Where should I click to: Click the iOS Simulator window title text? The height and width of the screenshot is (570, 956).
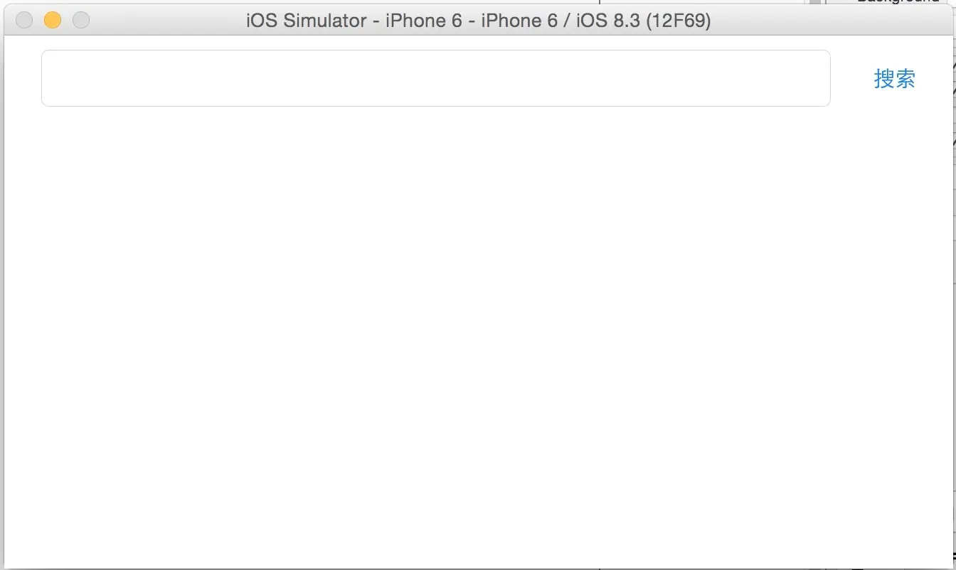tap(478, 21)
